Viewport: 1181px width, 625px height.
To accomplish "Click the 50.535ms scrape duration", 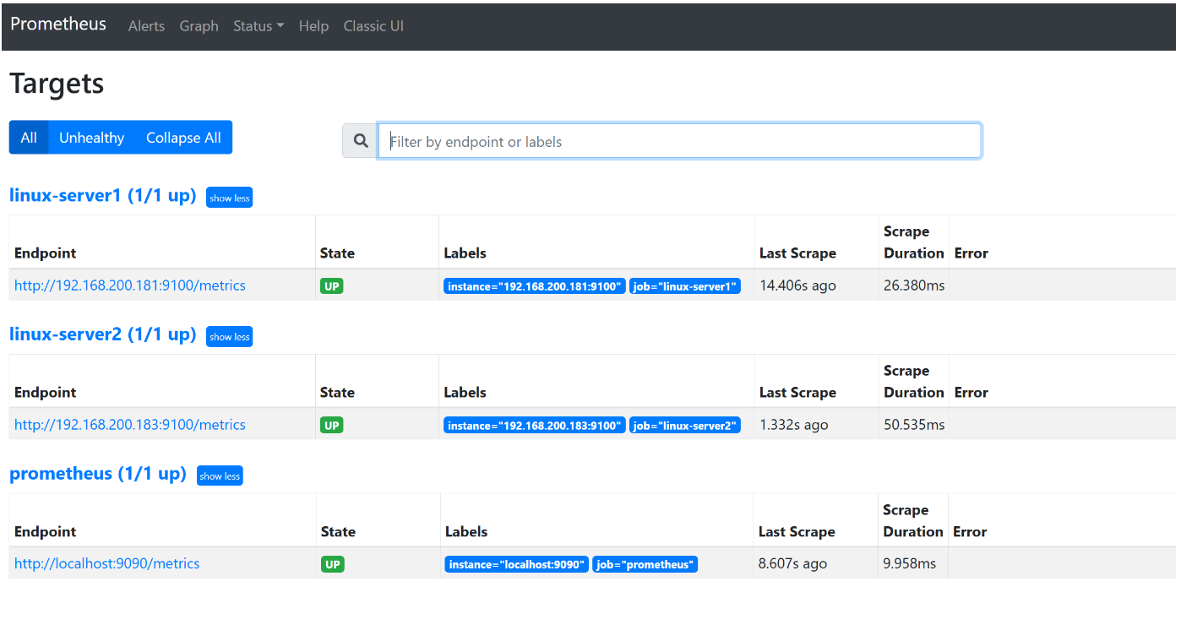I will (914, 425).
